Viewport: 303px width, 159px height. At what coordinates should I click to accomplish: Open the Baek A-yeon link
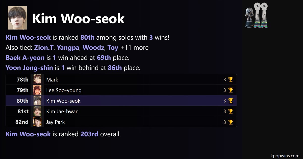pyautogui.click(x=25, y=58)
